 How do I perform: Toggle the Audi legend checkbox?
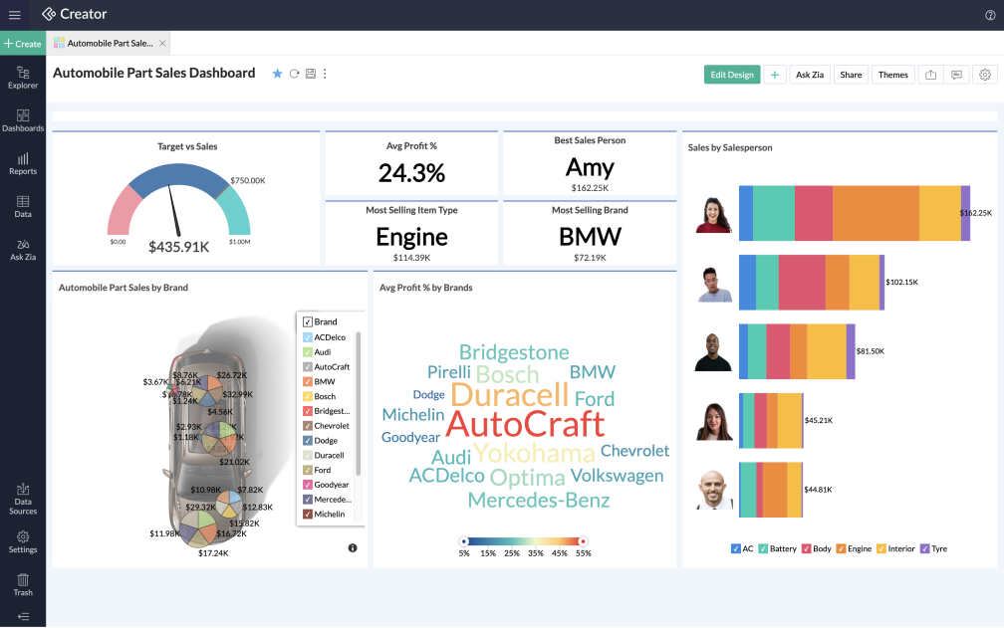[x=308, y=351]
